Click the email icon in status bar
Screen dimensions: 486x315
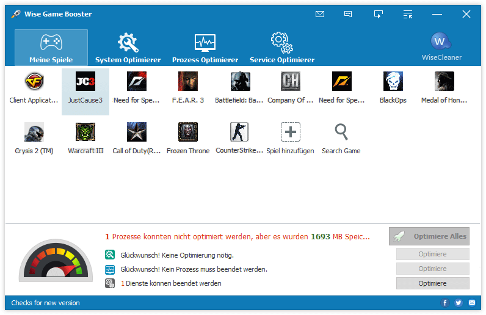472,303
